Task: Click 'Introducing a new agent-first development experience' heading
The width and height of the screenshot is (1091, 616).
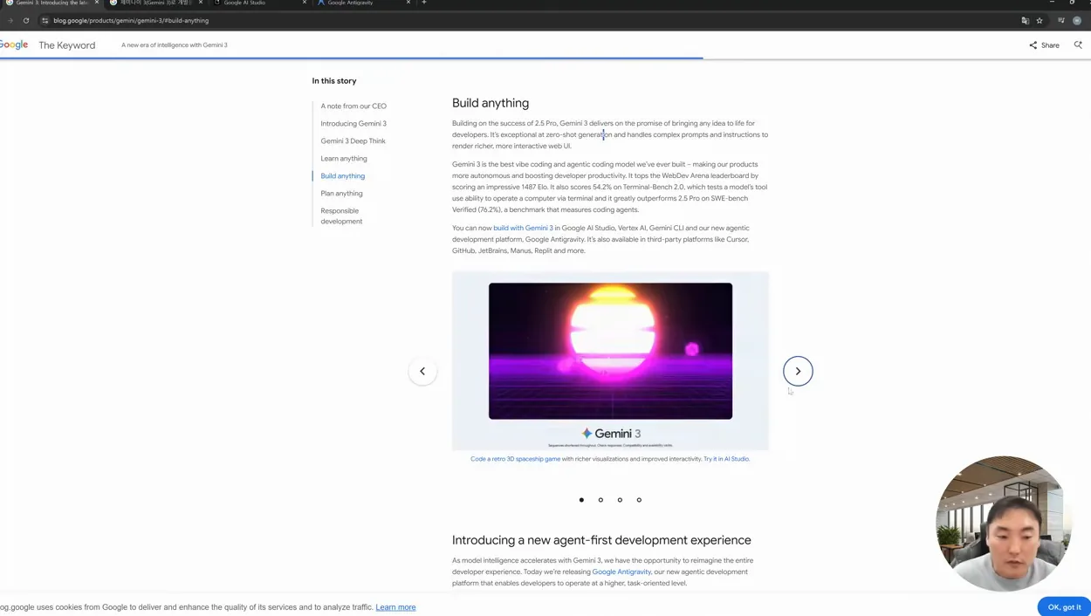Action: (601, 540)
